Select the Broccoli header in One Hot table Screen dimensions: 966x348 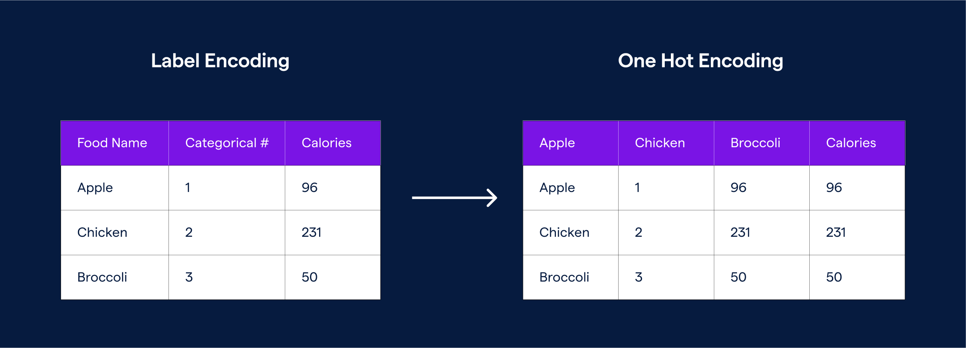755,143
